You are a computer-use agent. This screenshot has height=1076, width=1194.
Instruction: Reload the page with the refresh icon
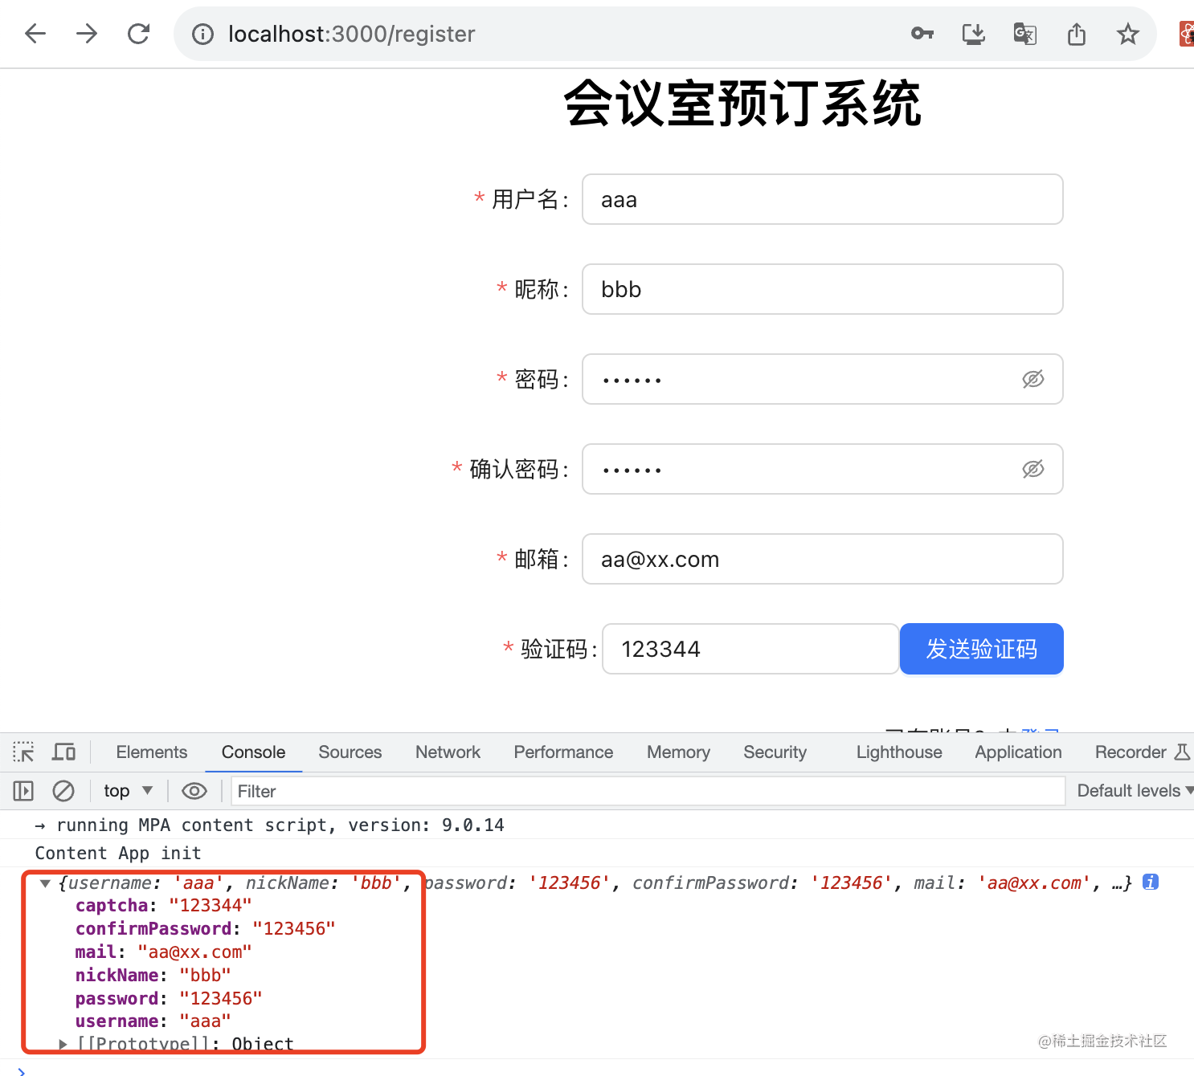point(139,34)
